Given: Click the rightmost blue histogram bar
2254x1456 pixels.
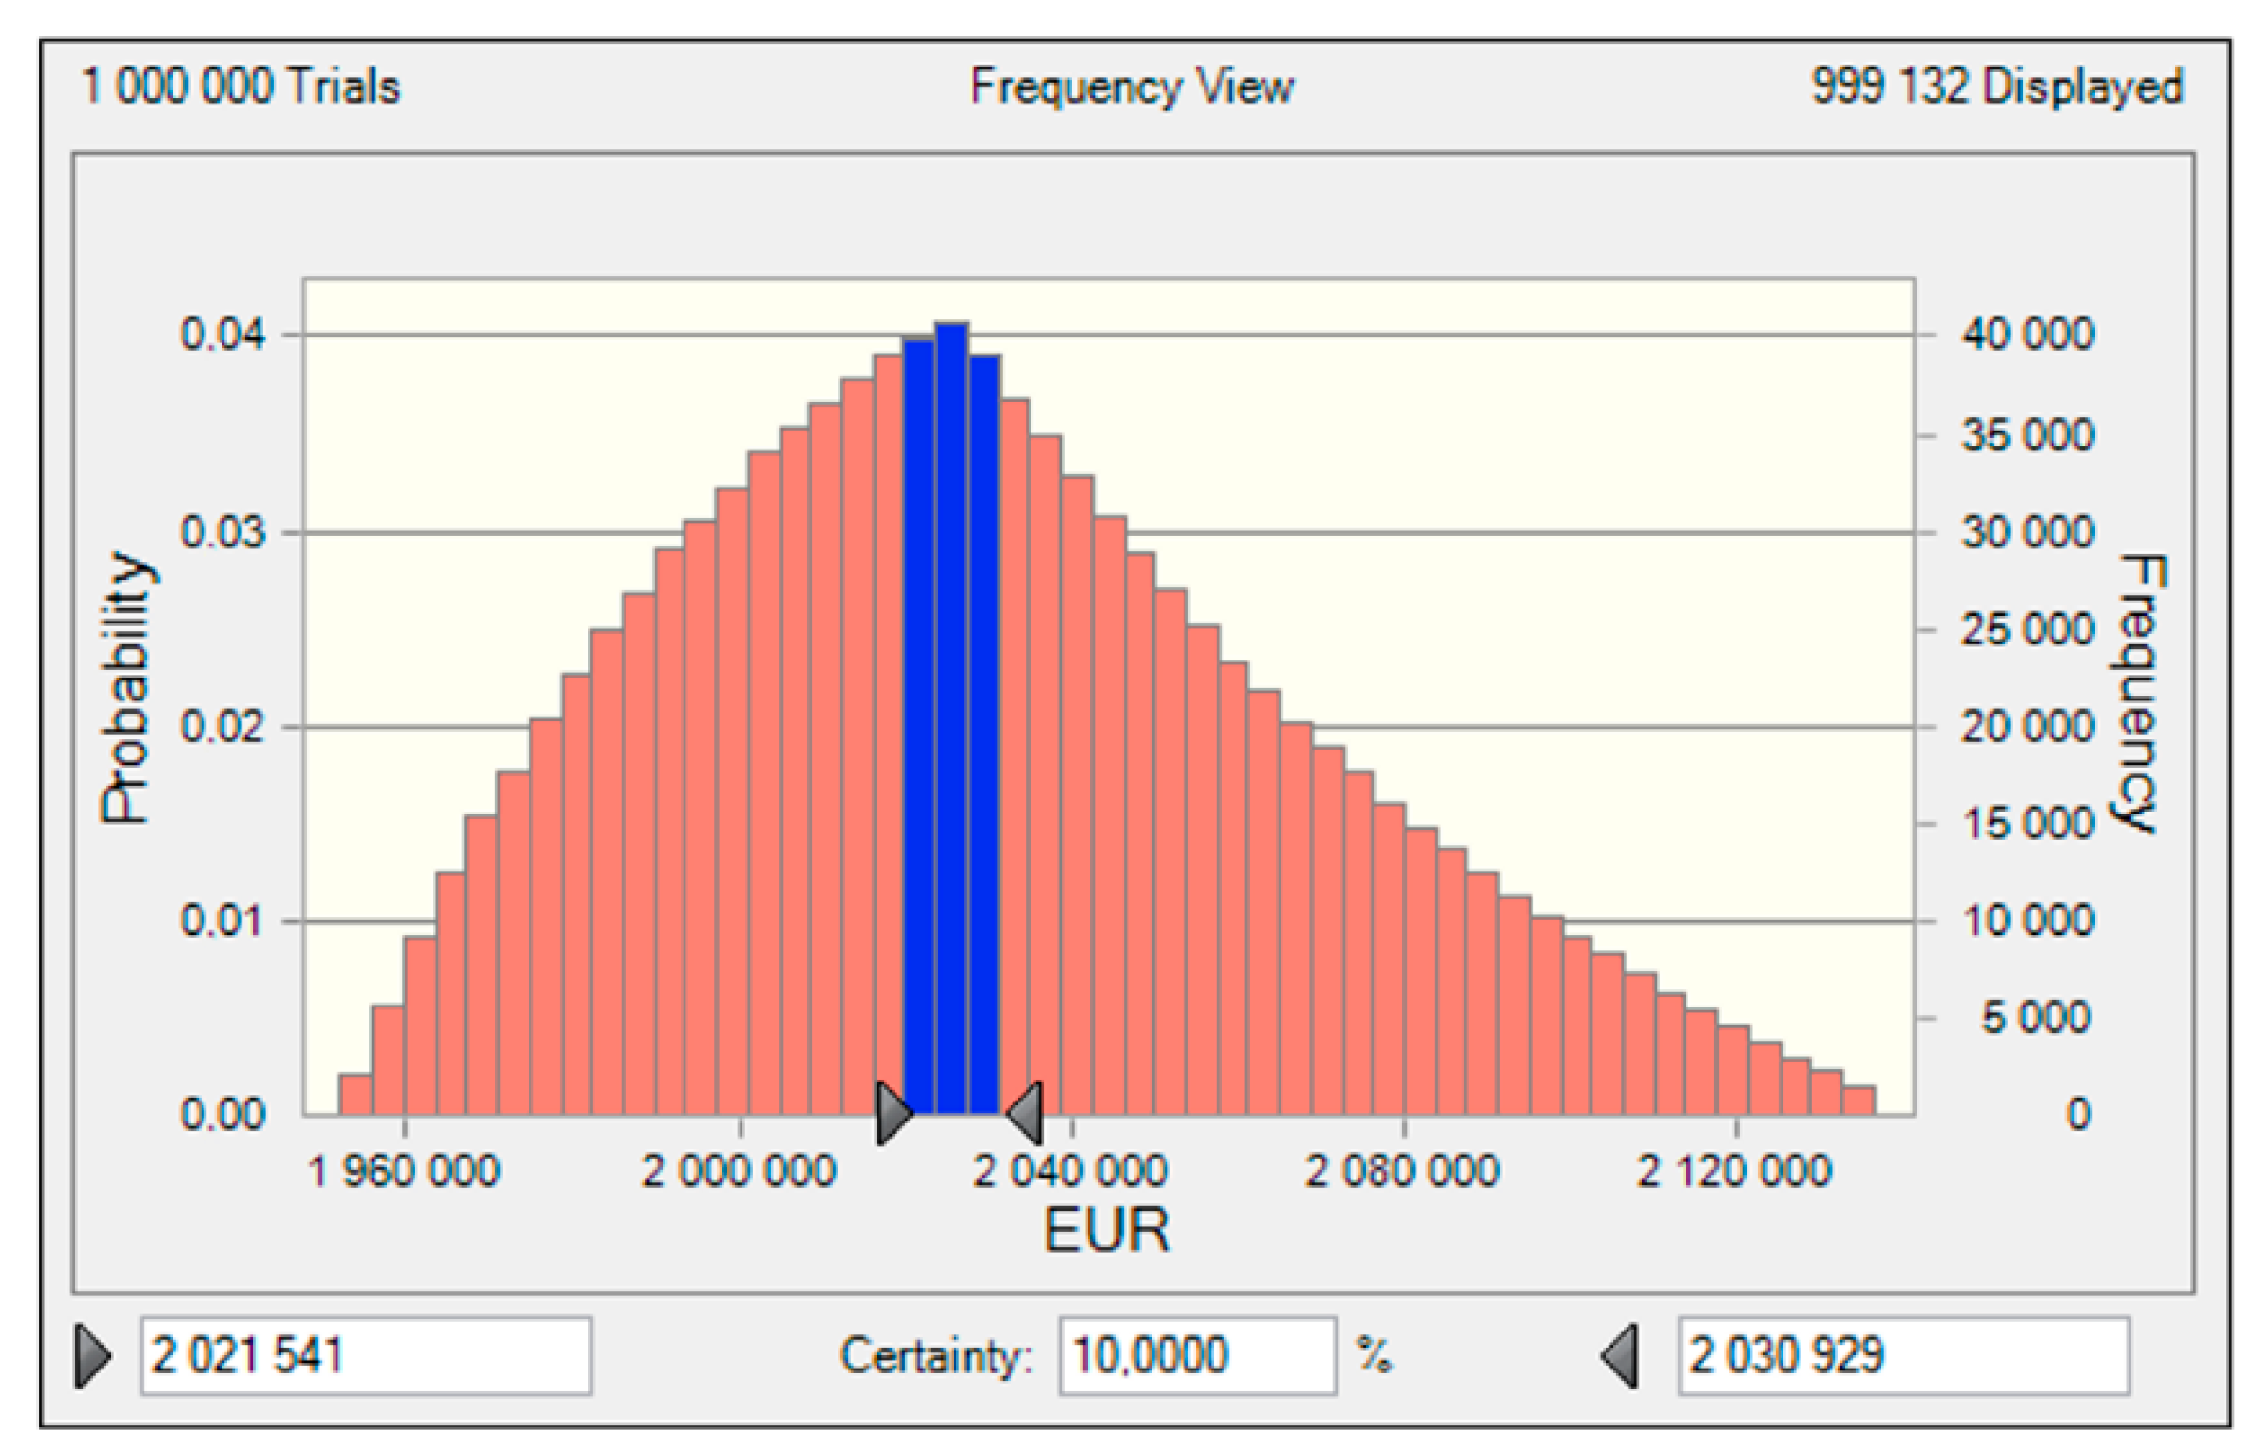Looking at the screenshot, I should coord(984,737).
